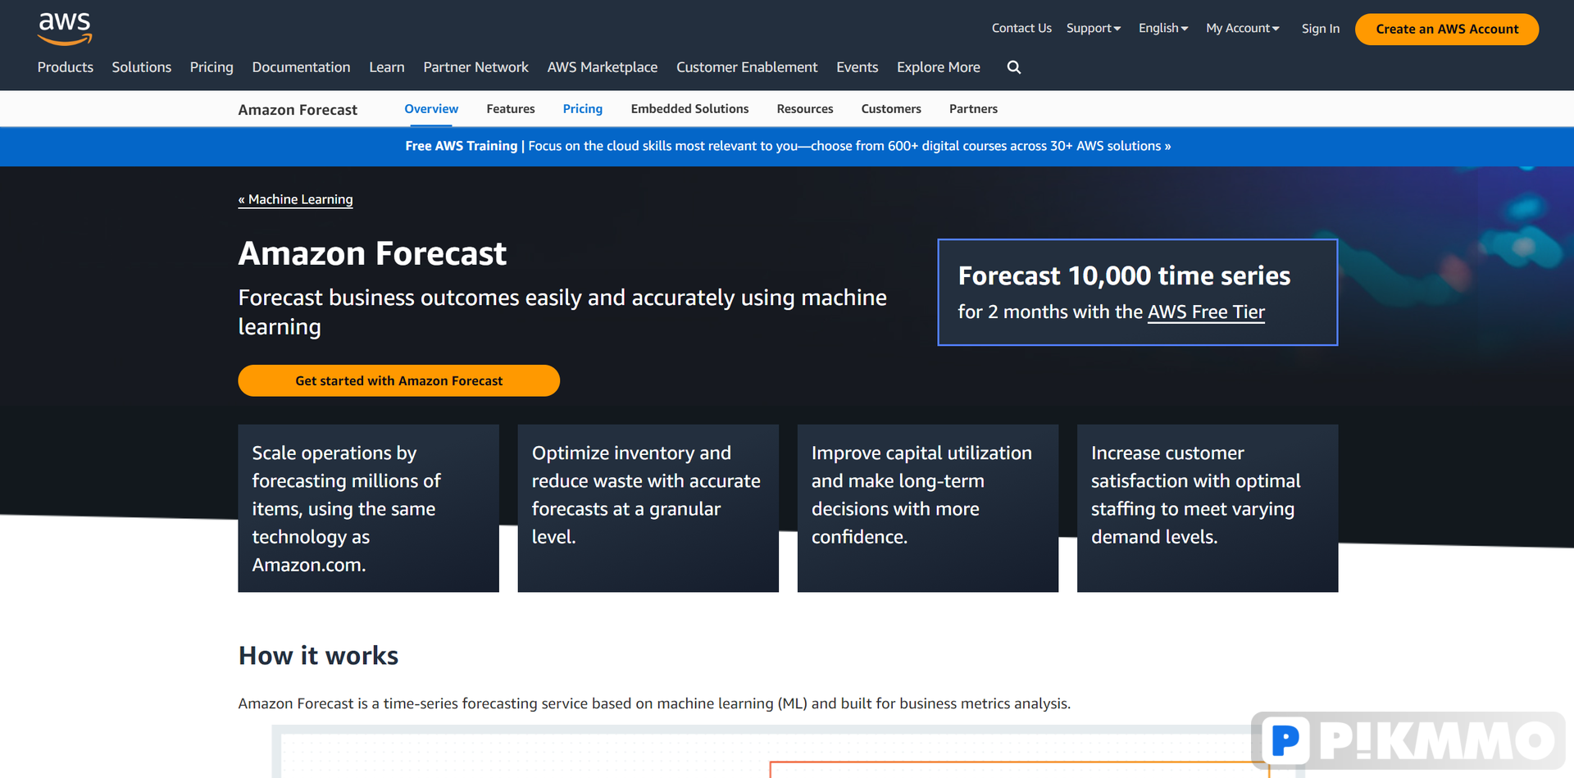Open the Solutions menu
This screenshot has height=778, width=1574.
[142, 67]
